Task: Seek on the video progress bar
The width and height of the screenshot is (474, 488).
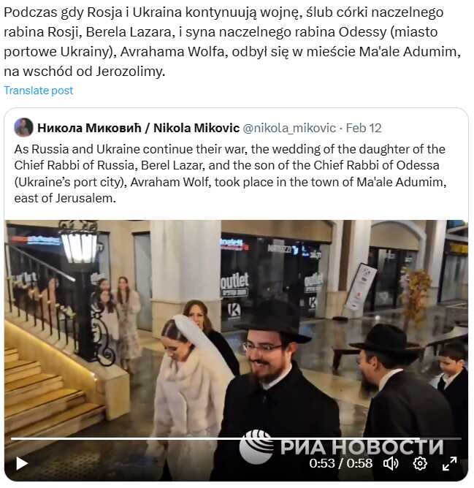Action: (236, 438)
